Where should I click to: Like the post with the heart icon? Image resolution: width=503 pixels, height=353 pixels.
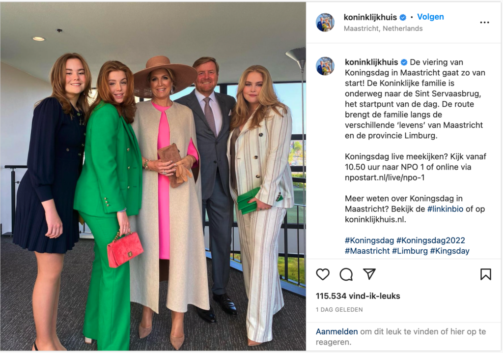(x=323, y=274)
